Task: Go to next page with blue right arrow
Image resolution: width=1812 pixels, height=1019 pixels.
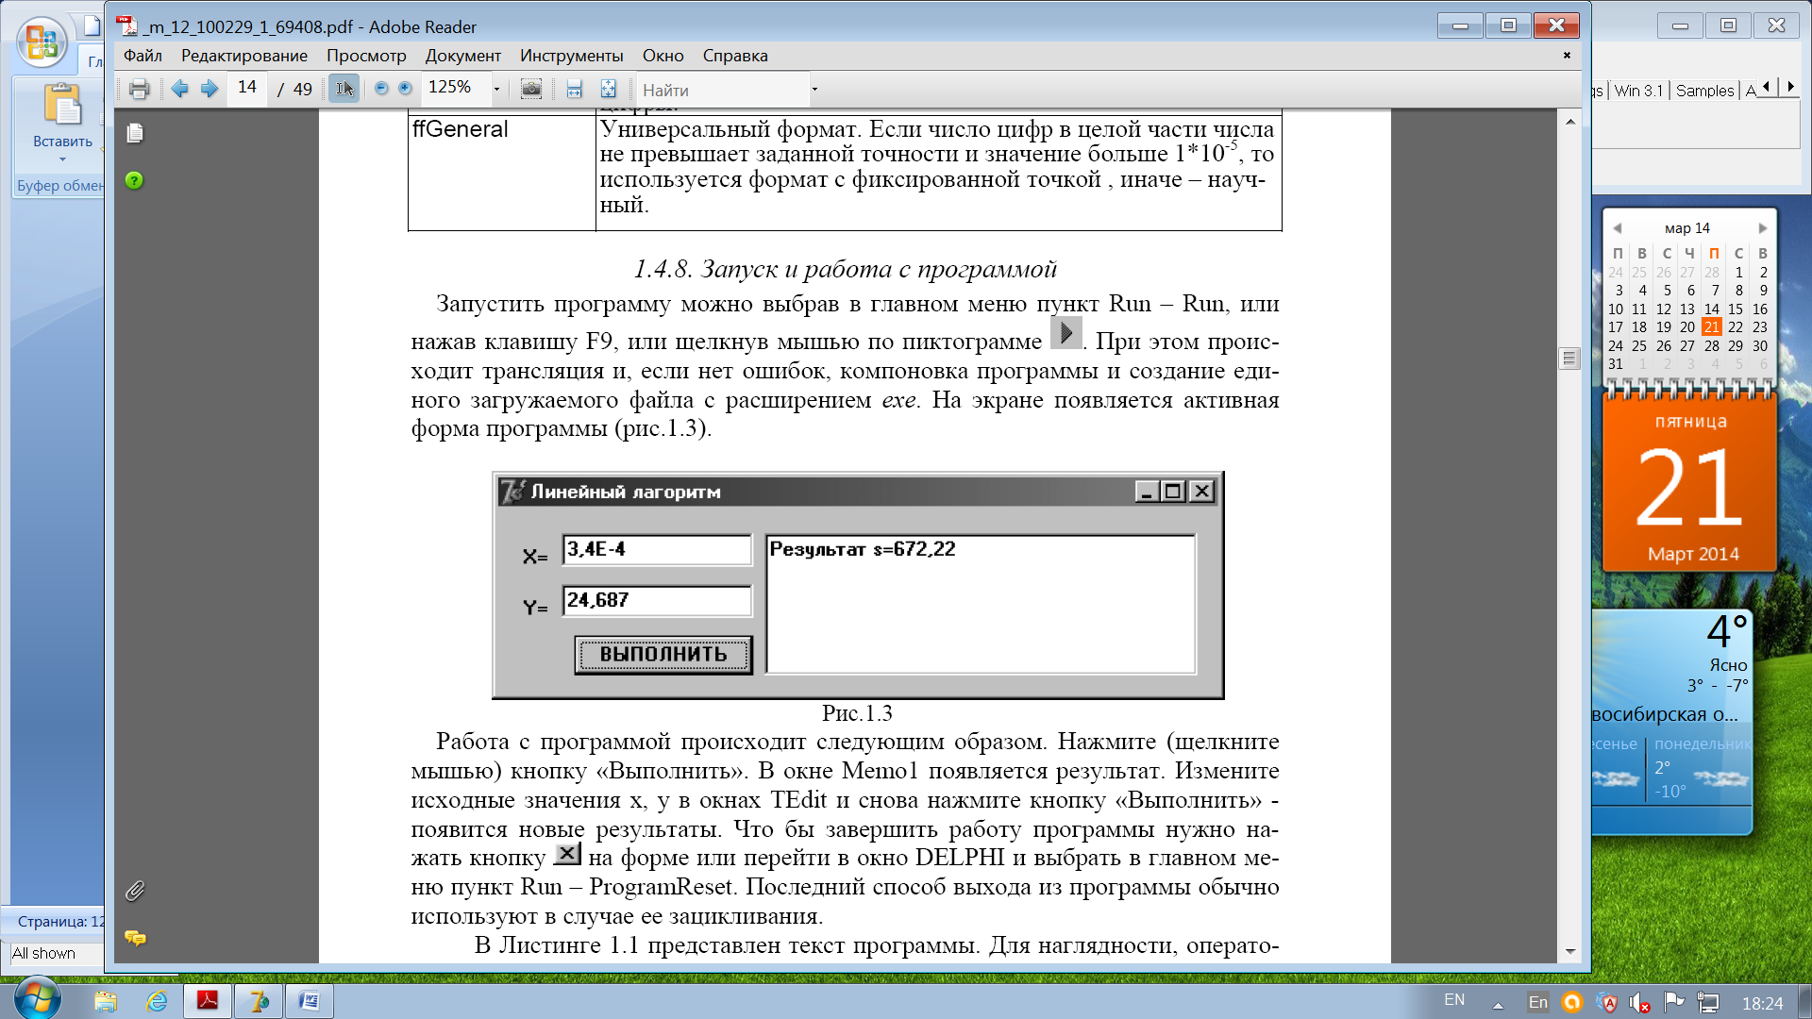Action: [210, 89]
